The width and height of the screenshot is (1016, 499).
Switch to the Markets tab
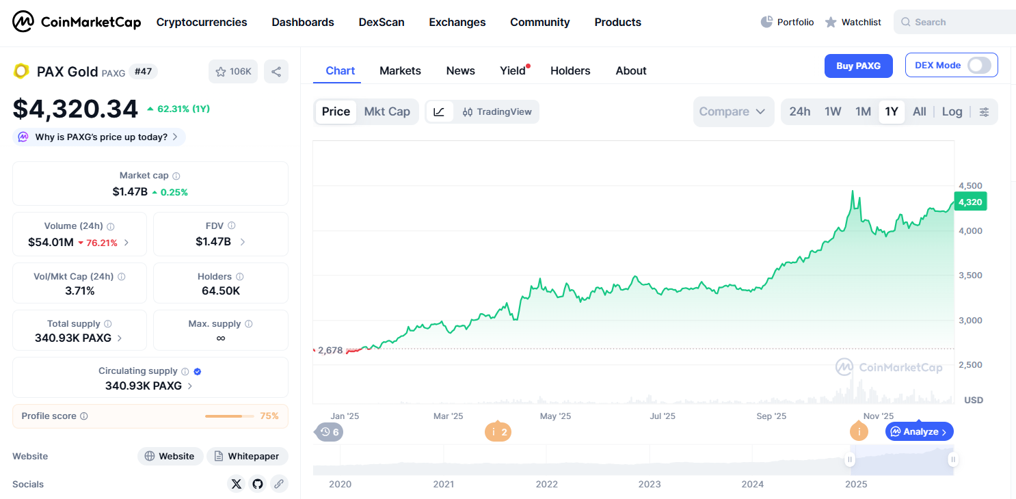click(400, 70)
